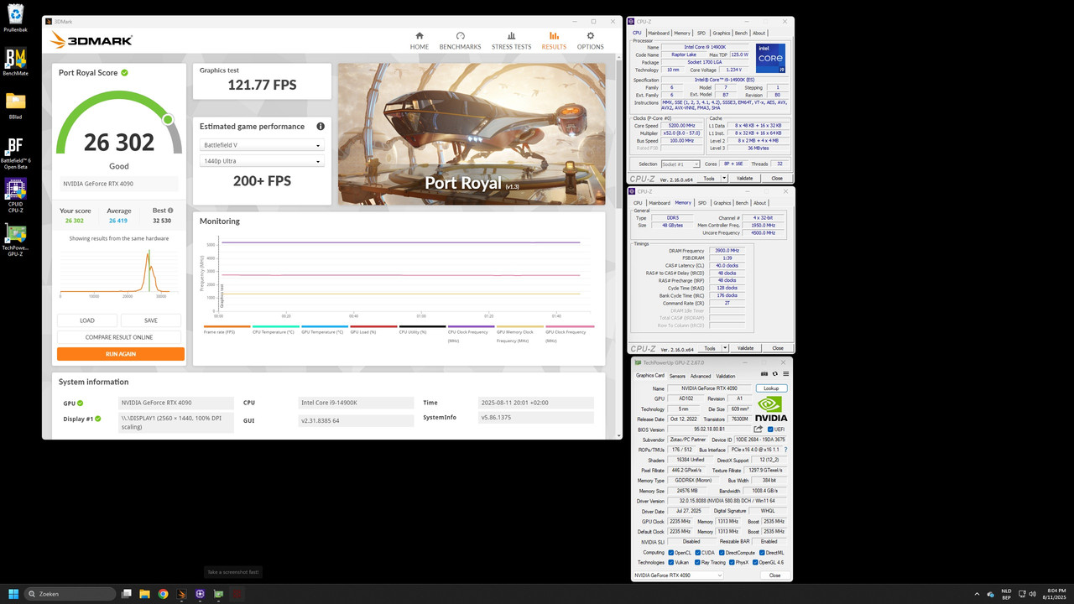Open the BBlad folder on the desktop

point(15,106)
